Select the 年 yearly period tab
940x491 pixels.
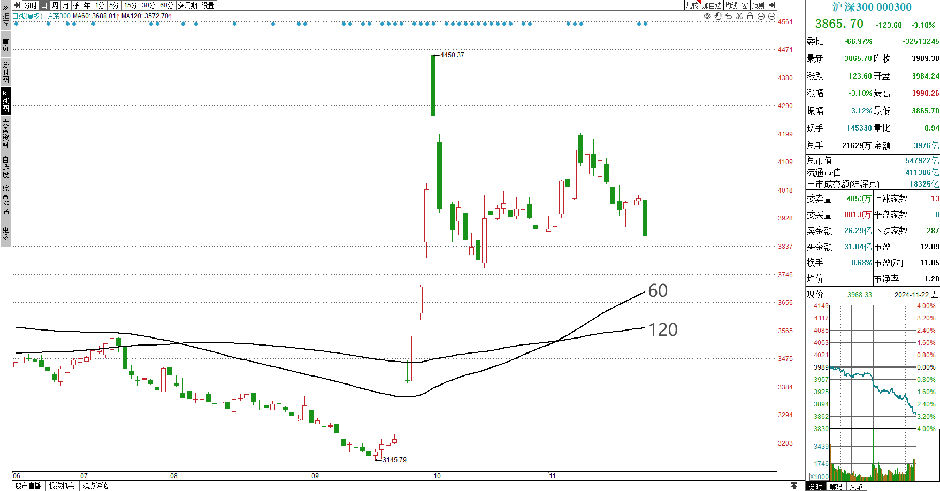tap(87, 5)
